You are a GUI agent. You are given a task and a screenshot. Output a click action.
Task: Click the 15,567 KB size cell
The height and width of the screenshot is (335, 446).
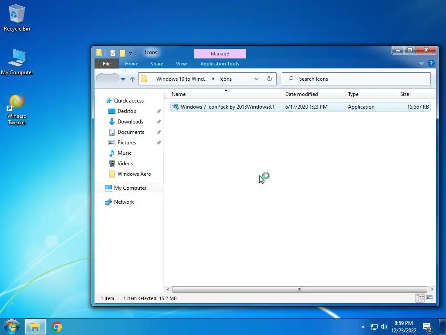418,107
